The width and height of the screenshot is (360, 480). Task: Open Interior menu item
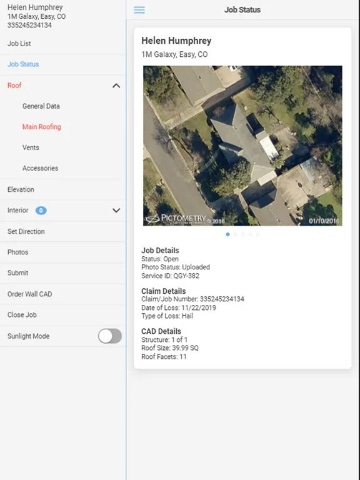point(17,210)
